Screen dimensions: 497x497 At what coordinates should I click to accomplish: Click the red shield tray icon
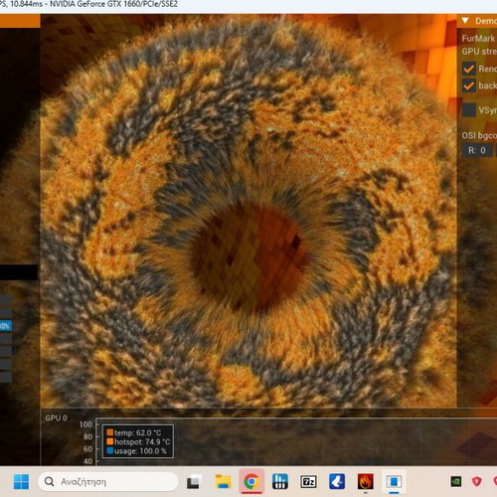(x=476, y=482)
